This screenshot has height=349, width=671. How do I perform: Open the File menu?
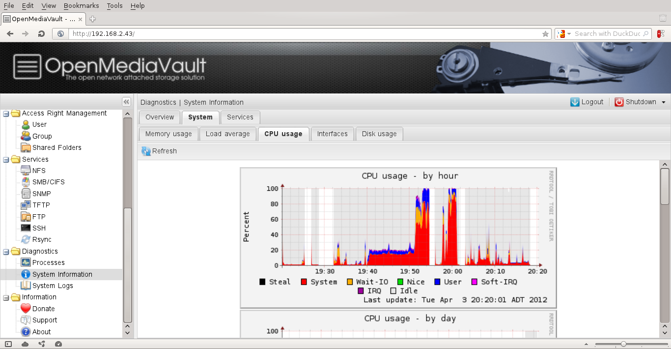coord(9,5)
